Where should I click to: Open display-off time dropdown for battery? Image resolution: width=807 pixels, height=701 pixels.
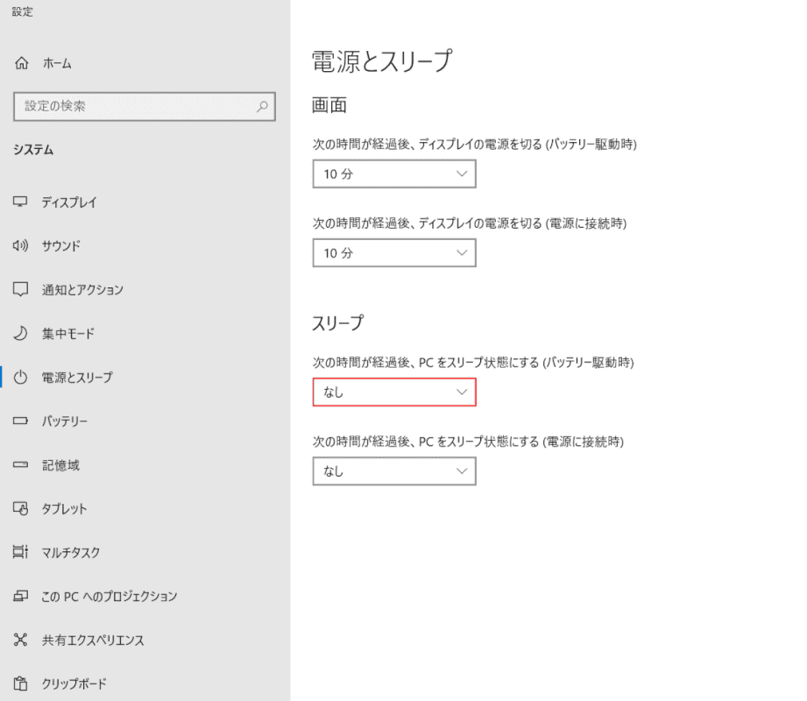pyautogui.click(x=394, y=174)
